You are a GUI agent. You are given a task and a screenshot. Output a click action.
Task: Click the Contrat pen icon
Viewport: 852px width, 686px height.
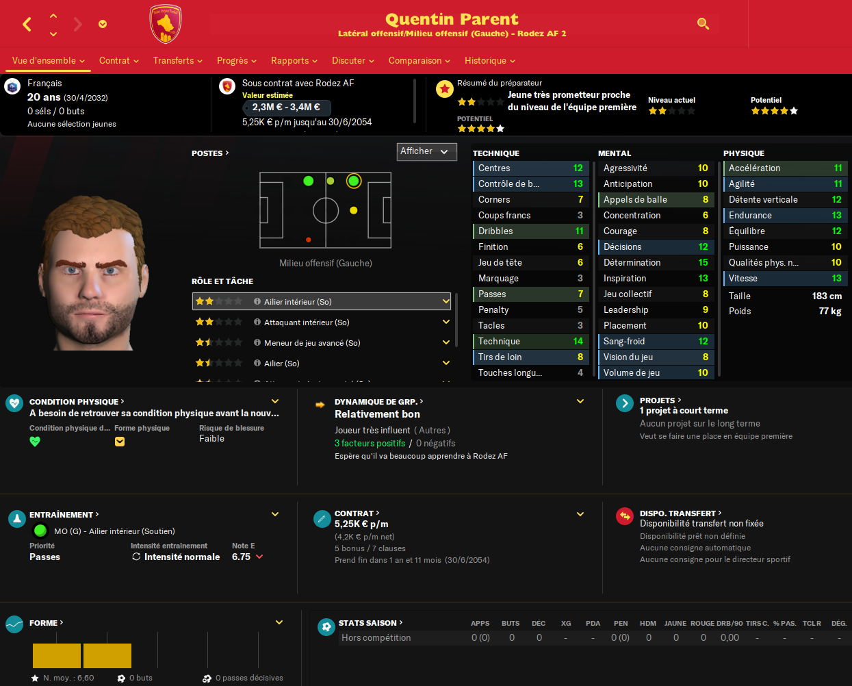click(x=322, y=519)
